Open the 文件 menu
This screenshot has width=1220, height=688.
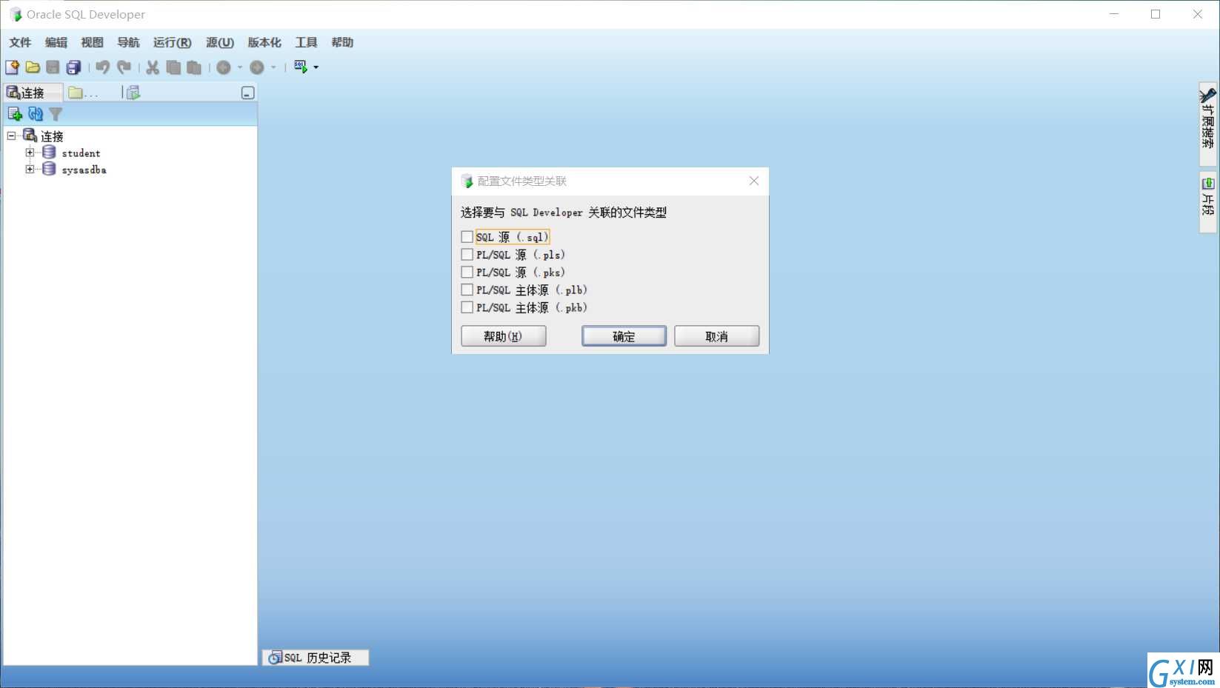click(20, 42)
